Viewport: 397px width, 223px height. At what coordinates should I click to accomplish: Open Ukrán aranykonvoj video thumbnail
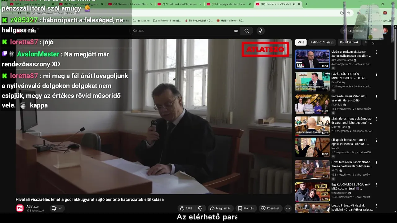(312, 59)
